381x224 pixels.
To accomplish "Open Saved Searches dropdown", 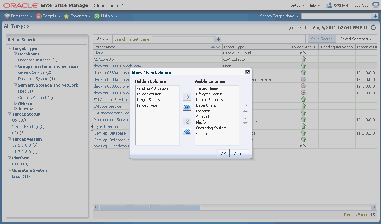I will (356, 39).
